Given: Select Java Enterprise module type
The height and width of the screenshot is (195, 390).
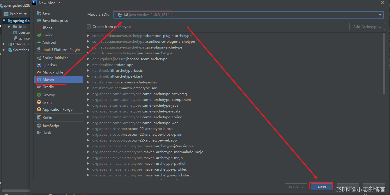Looking at the screenshot, I should [58, 21].
